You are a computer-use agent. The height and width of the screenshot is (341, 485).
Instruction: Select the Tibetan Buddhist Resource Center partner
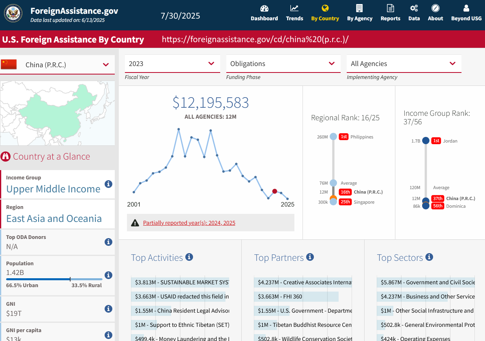(x=303, y=325)
